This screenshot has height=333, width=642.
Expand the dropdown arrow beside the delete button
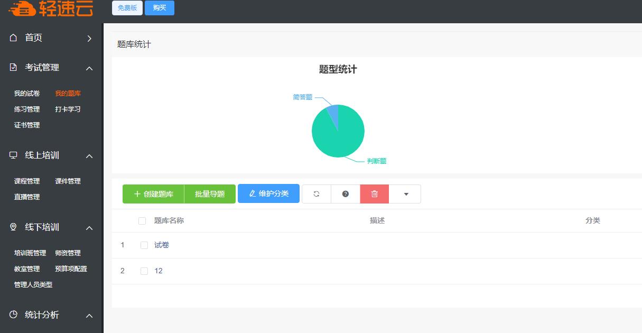405,194
